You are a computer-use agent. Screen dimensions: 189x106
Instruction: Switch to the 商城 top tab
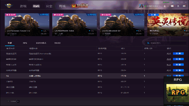[62, 6]
